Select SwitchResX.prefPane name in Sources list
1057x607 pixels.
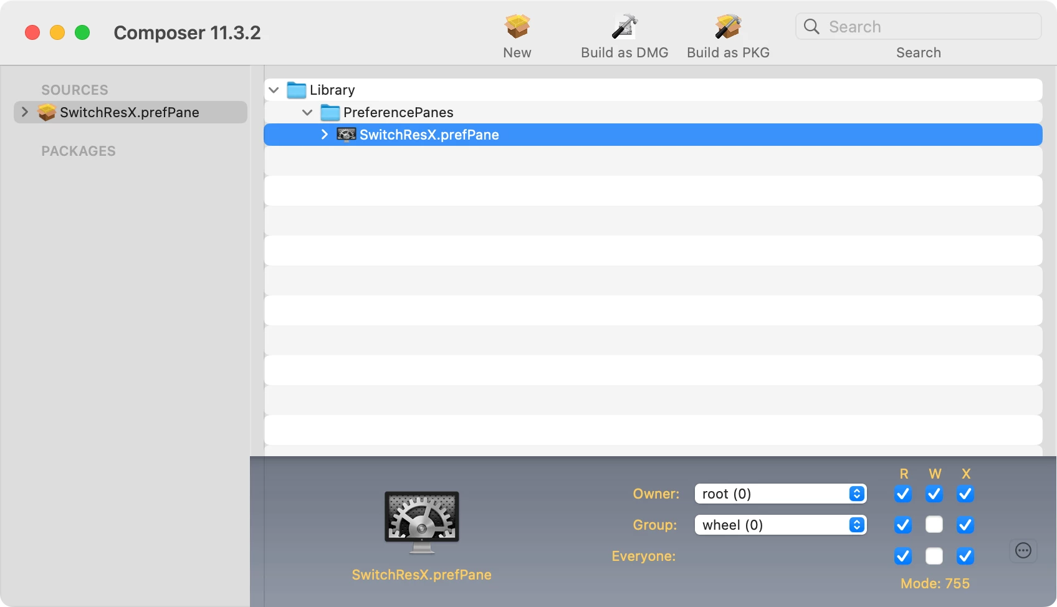pos(130,112)
